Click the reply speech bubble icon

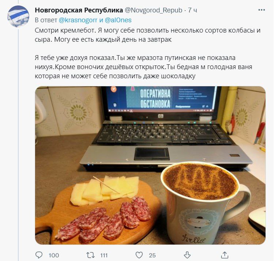pos(39,255)
